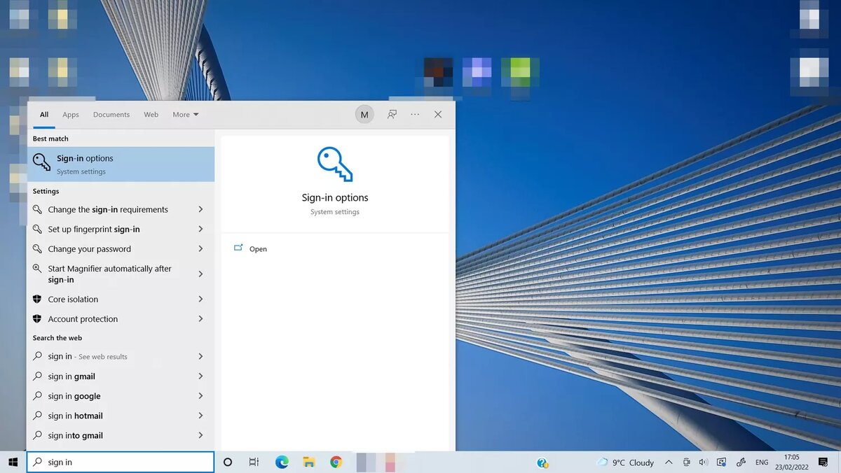Close the search panel with X

pos(438,115)
